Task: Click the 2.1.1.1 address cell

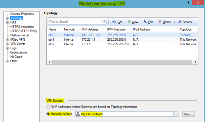Action: tap(86, 44)
